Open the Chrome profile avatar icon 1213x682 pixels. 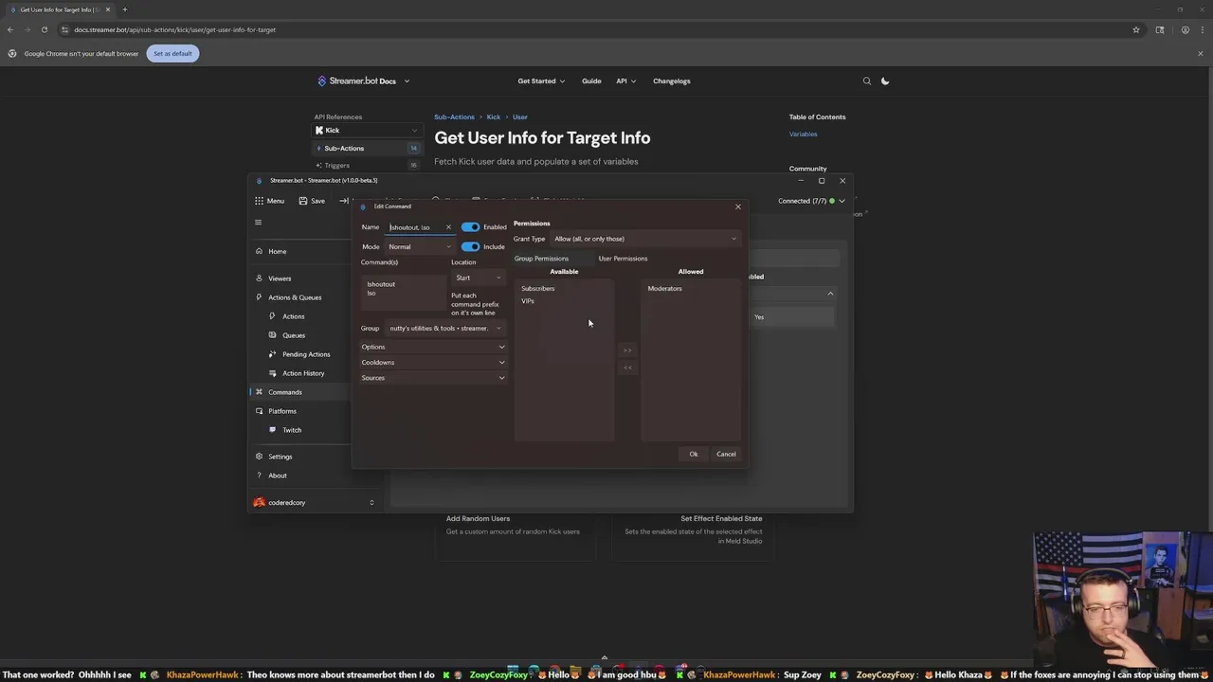tap(1186, 29)
